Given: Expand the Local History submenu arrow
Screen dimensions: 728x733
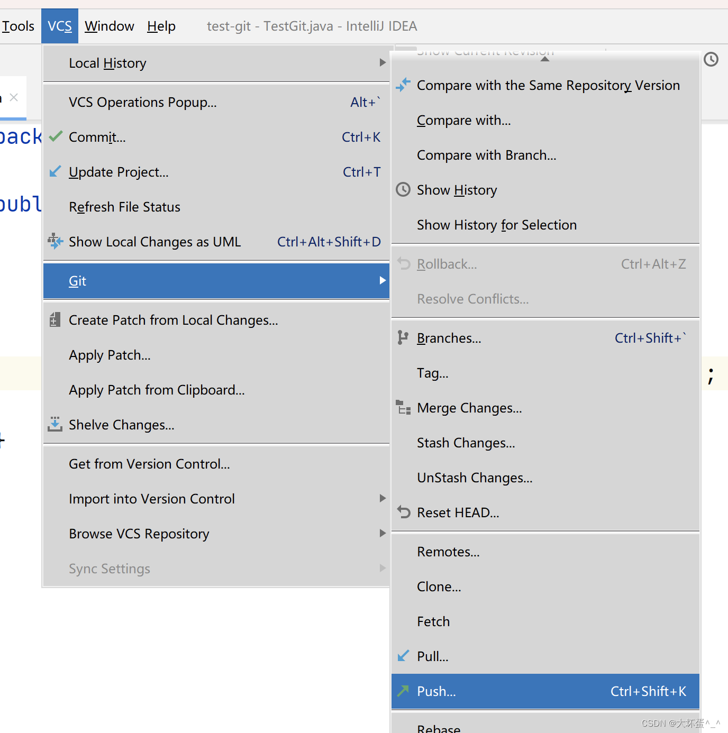Looking at the screenshot, I should [x=383, y=62].
